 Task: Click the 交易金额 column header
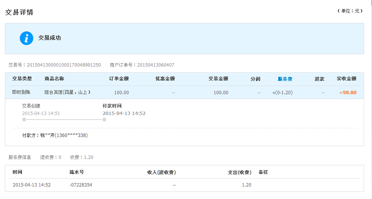pos(218,79)
